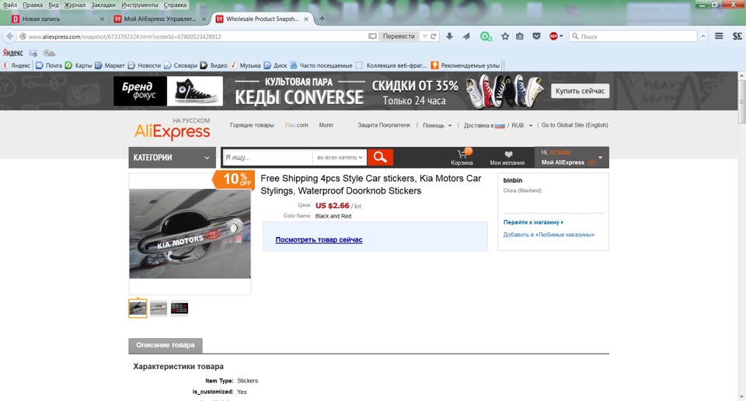Click the AliExpress logo
This screenshot has height=401, width=746.
(x=173, y=131)
